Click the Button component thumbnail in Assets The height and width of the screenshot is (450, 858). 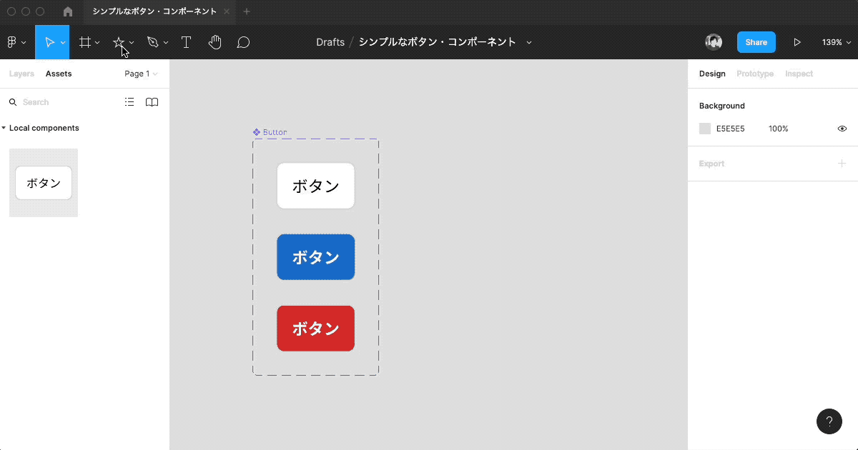click(x=43, y=182)
